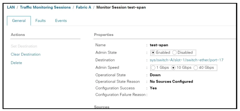Switch to the Events tab

pyautogui.click(x=61, y=21)
